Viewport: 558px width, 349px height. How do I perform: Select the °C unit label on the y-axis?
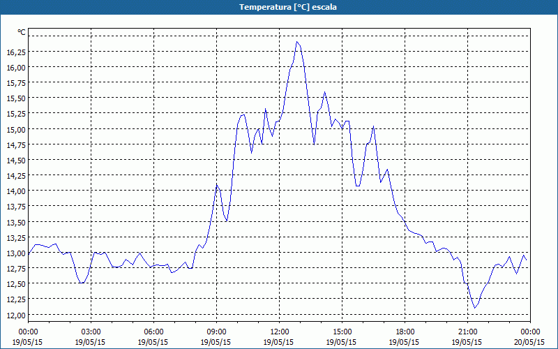(22, 32)
